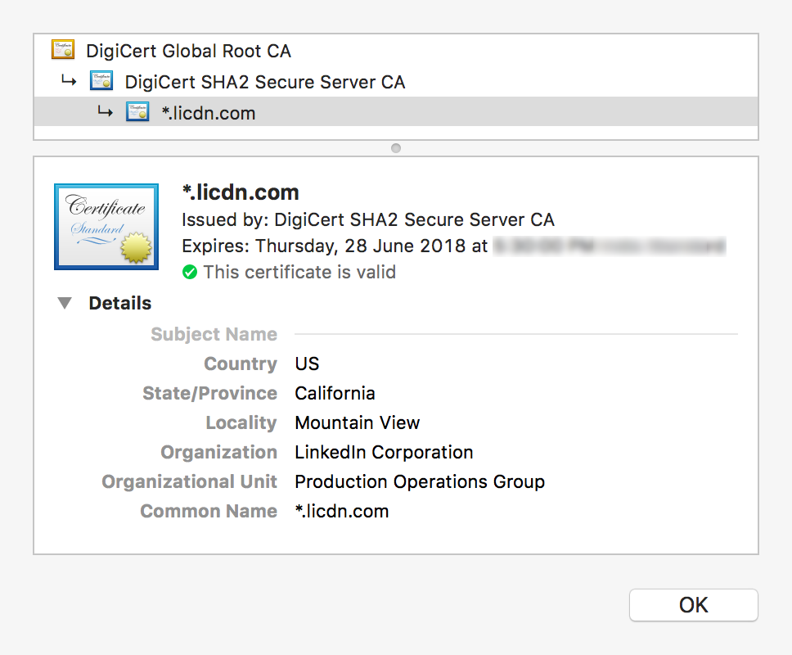This screenshot has height=655, width=792.
Task: Click the DigiCert SHA2 Secure Server CA icon
Action: [101, 81]
